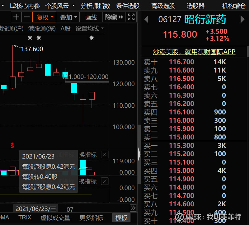Open the 复权 adjustment dropdown

44,17
